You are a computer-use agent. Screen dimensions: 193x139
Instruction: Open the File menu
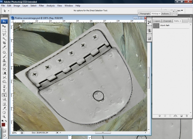tap(3, 6)
